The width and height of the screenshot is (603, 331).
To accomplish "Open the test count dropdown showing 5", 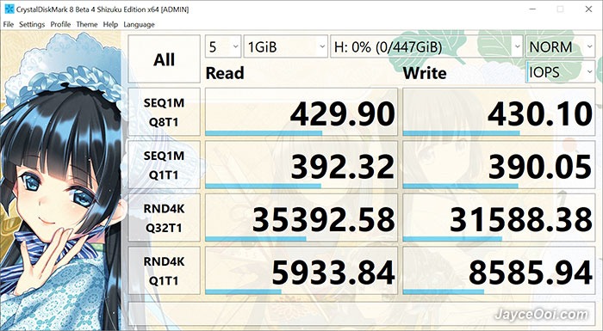I will [x=223, y=46].
